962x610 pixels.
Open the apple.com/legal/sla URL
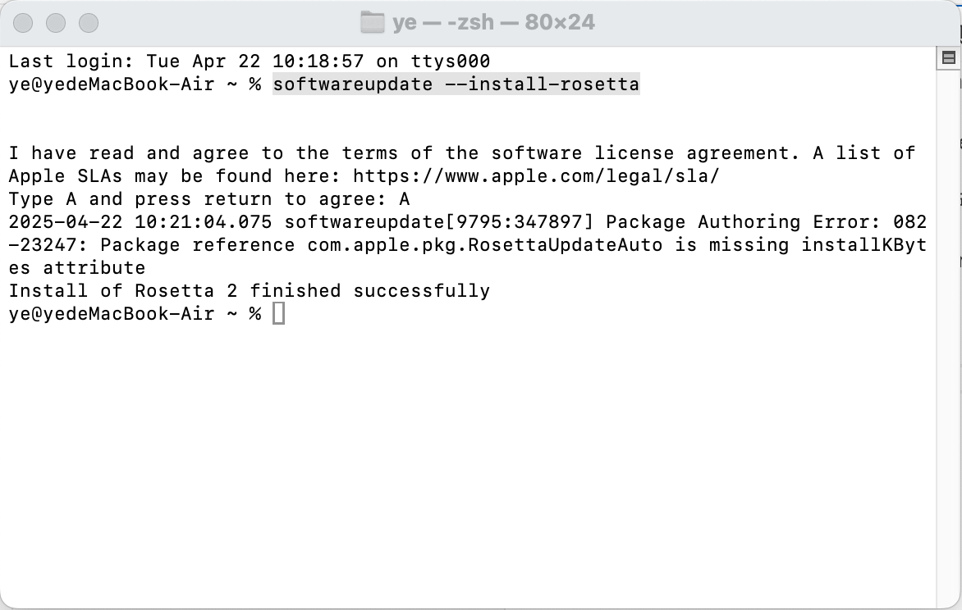[x=536, y=176]
